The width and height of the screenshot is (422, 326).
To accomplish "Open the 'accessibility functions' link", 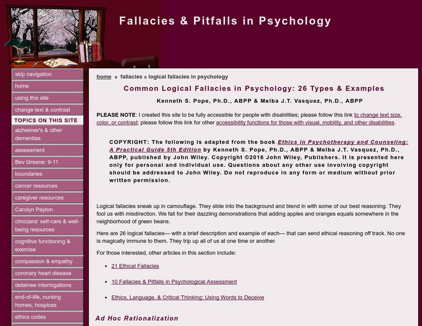I will coord(305,123).
